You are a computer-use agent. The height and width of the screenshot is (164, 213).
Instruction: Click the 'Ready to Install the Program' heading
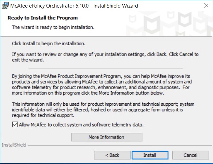point(43,18)
